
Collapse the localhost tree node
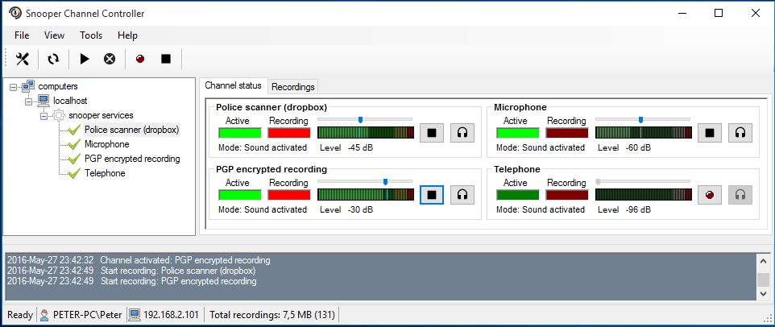coord(29,101)
